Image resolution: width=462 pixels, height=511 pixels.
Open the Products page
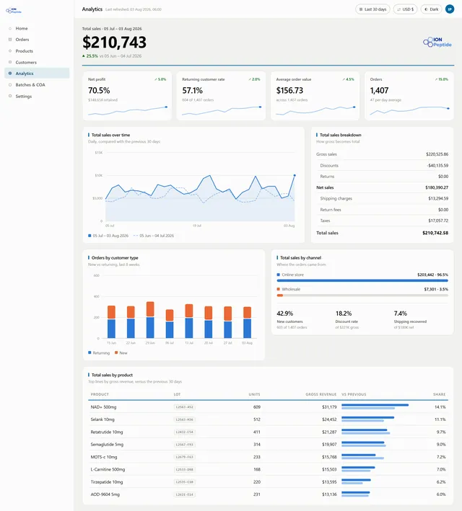37,51
